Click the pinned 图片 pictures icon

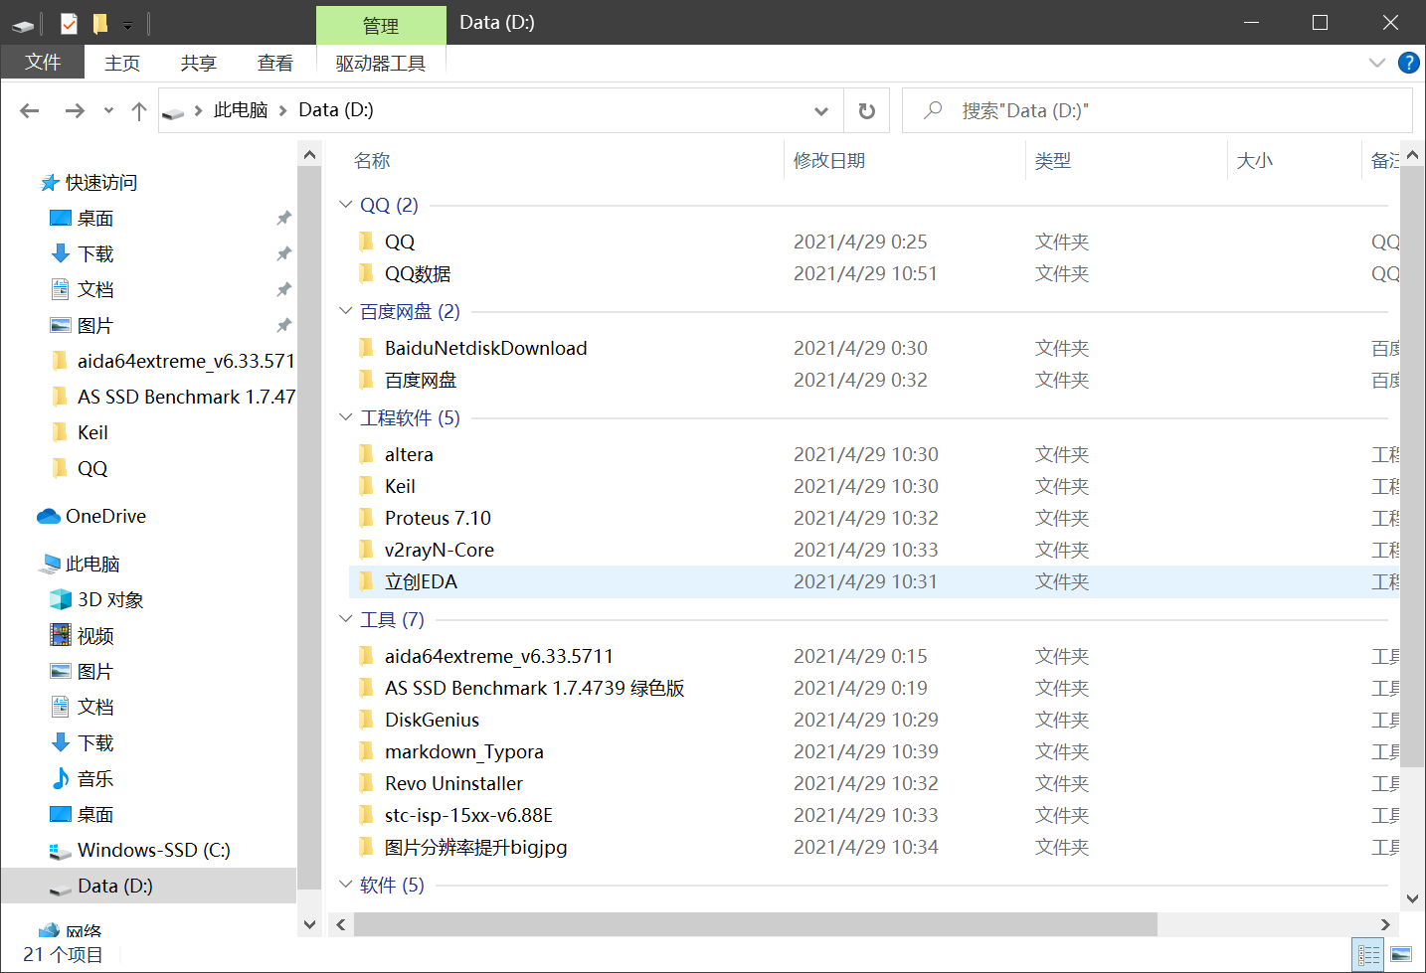pyautogui.click(x=61, y=325)
